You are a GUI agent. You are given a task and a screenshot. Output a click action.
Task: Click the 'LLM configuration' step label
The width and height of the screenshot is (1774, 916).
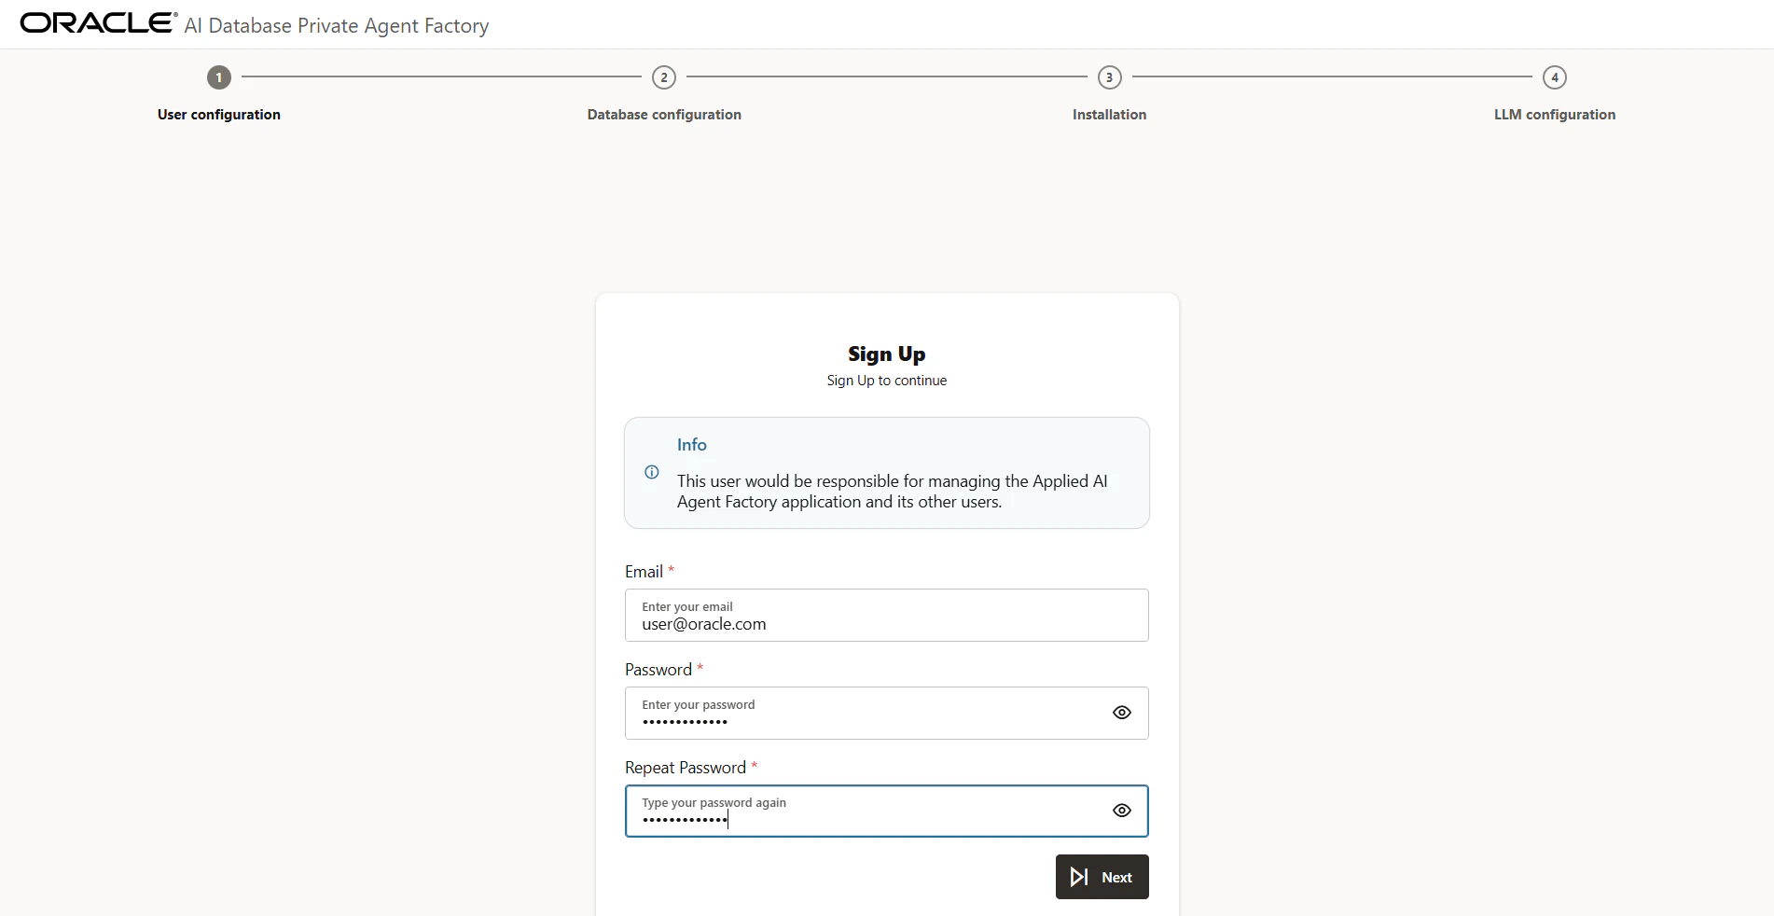pos(1555,115)
